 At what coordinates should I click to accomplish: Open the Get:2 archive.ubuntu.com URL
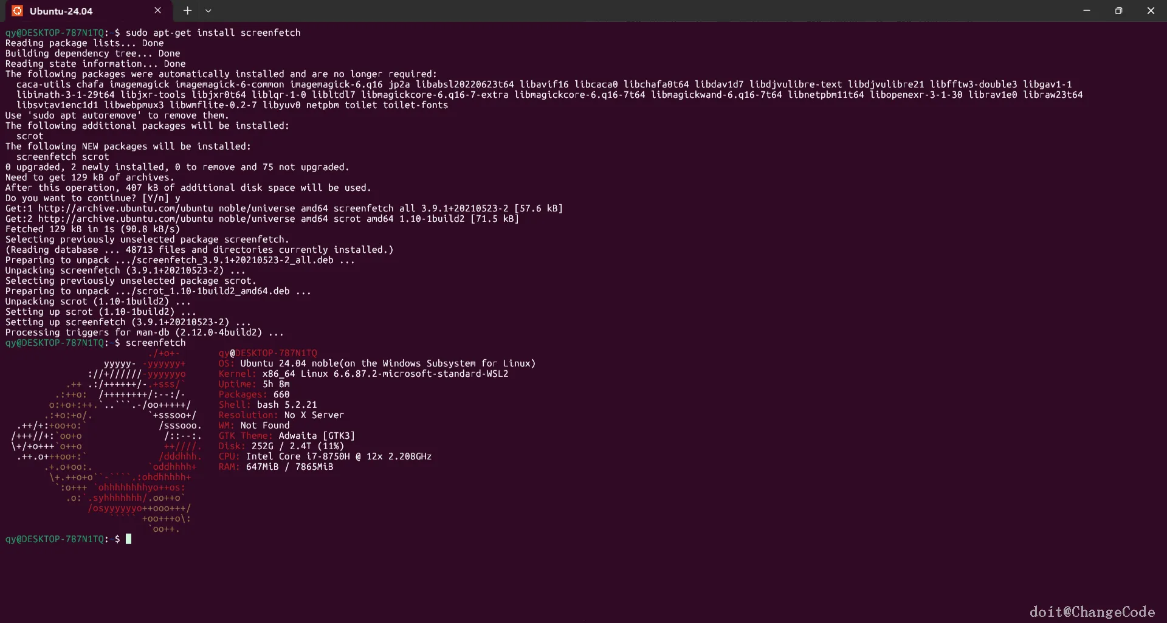[125, 219]
